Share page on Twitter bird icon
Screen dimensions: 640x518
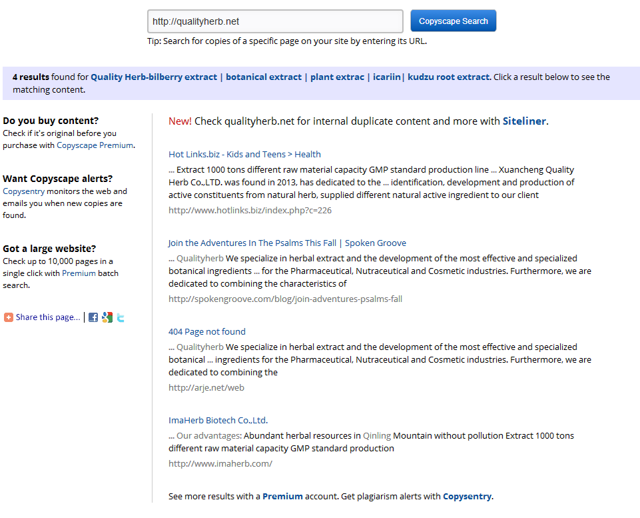121,317
